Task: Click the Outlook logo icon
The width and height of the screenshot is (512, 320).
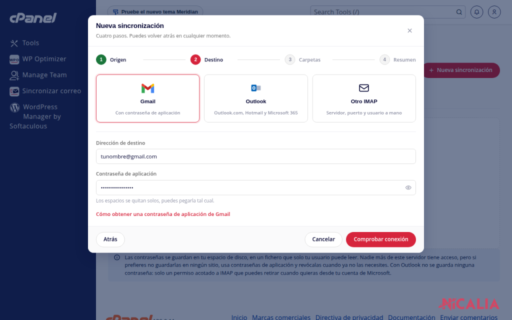Action: [x=256, y=88]
